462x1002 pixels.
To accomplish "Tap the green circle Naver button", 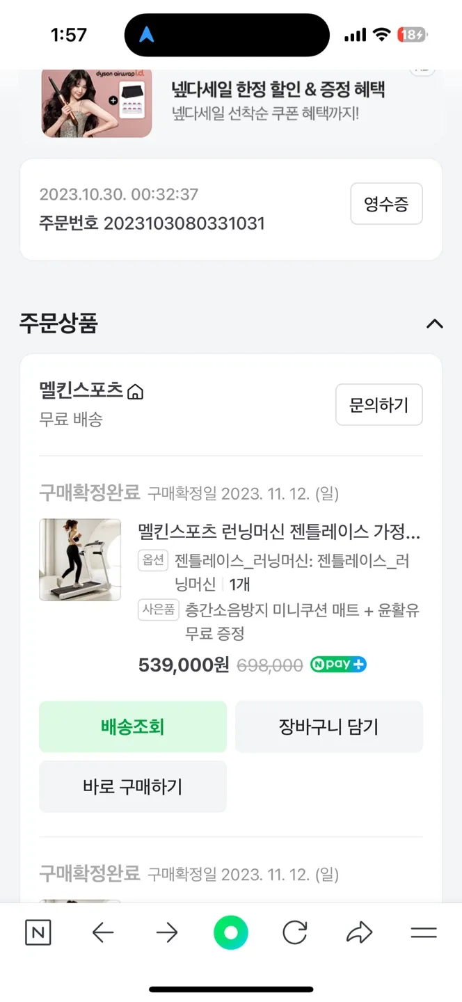I will 231,933.
